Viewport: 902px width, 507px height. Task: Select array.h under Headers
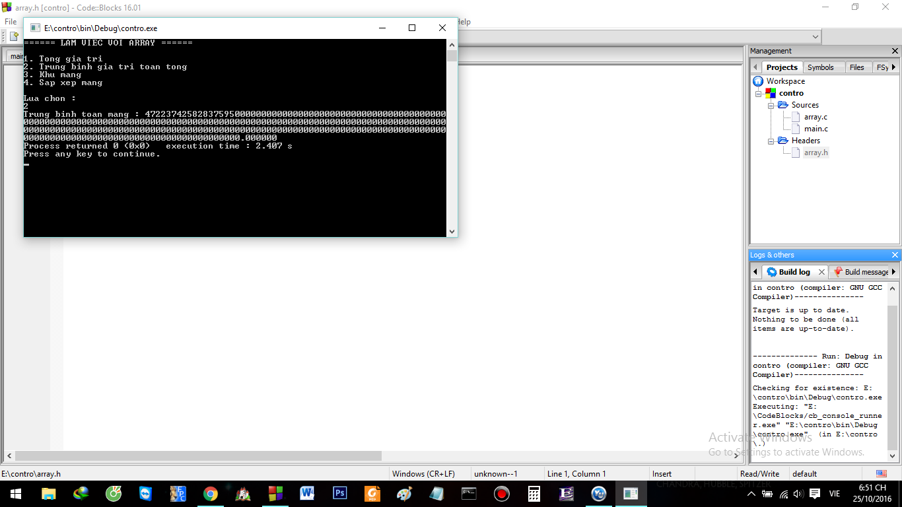pos(815,152)
